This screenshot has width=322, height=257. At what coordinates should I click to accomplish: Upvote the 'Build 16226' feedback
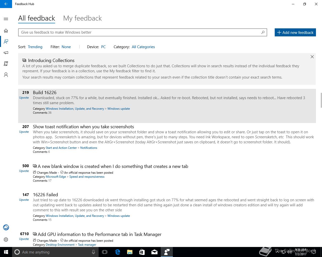(x=24, y=98)
